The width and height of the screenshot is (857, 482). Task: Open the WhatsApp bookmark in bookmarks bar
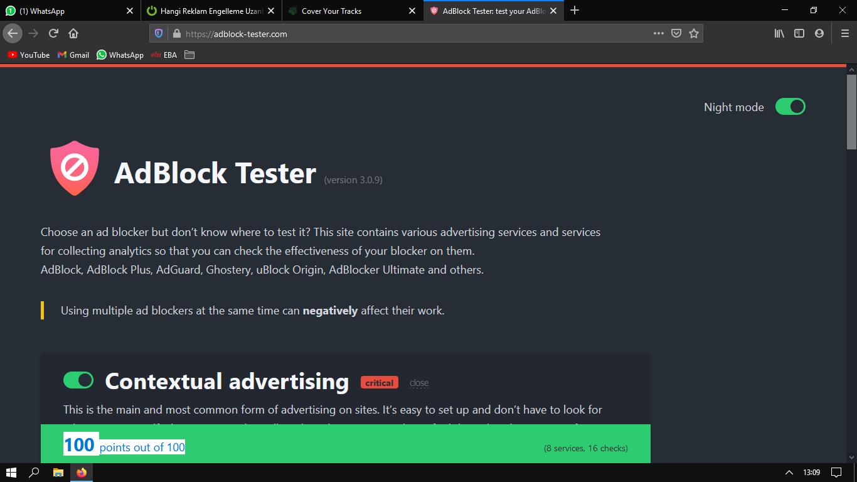coord(120,55)
